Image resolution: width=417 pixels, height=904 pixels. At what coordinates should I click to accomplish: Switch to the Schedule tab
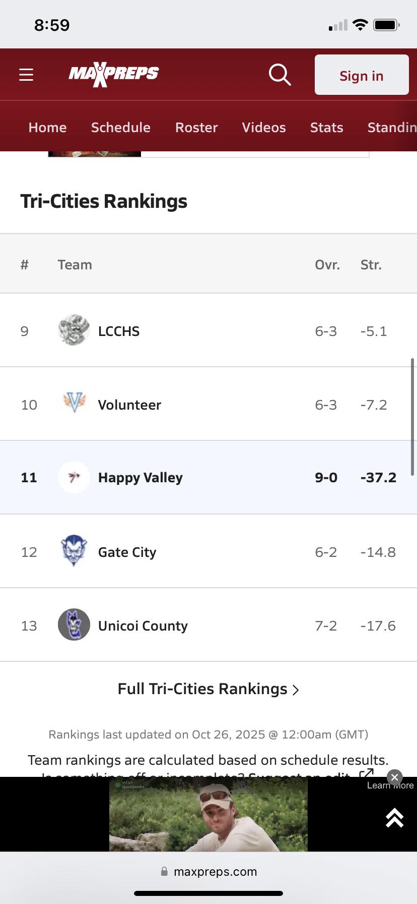click(121, 127)
